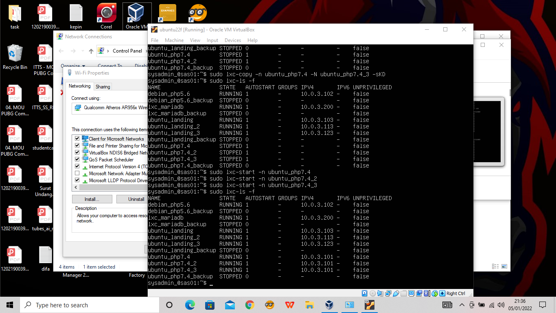The height and width of the screenshot is (313, 556).
Task: Click the optical disc icon in VirtualBox status bar
Action: pos(372,293)
